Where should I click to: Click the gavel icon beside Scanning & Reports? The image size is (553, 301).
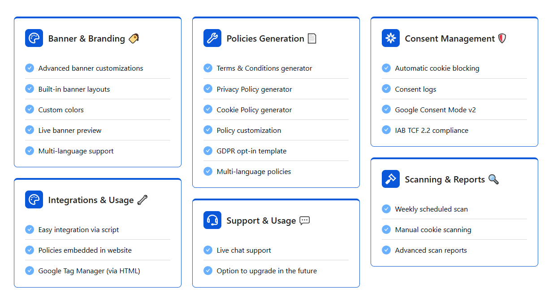pos(391,179)
